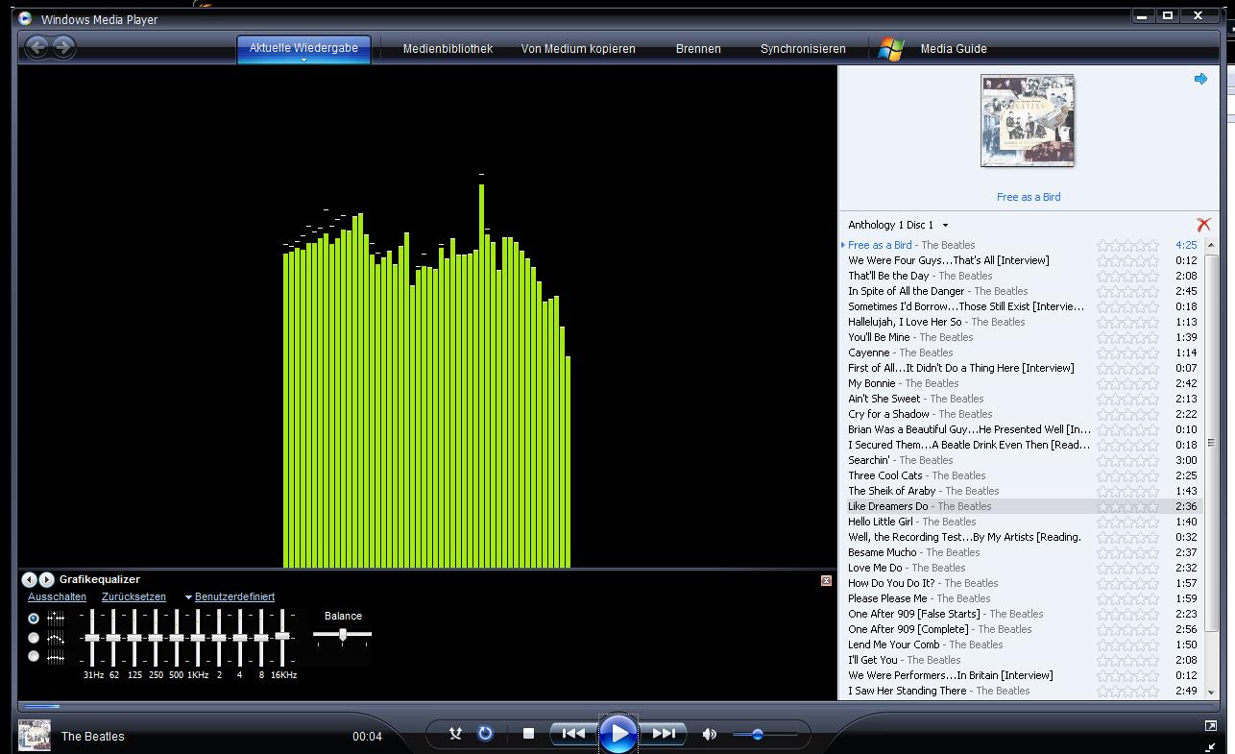Skip to the previous track
Viewport: 1235px width, 754px height.
pyautogui.click(x=573, y=734)
